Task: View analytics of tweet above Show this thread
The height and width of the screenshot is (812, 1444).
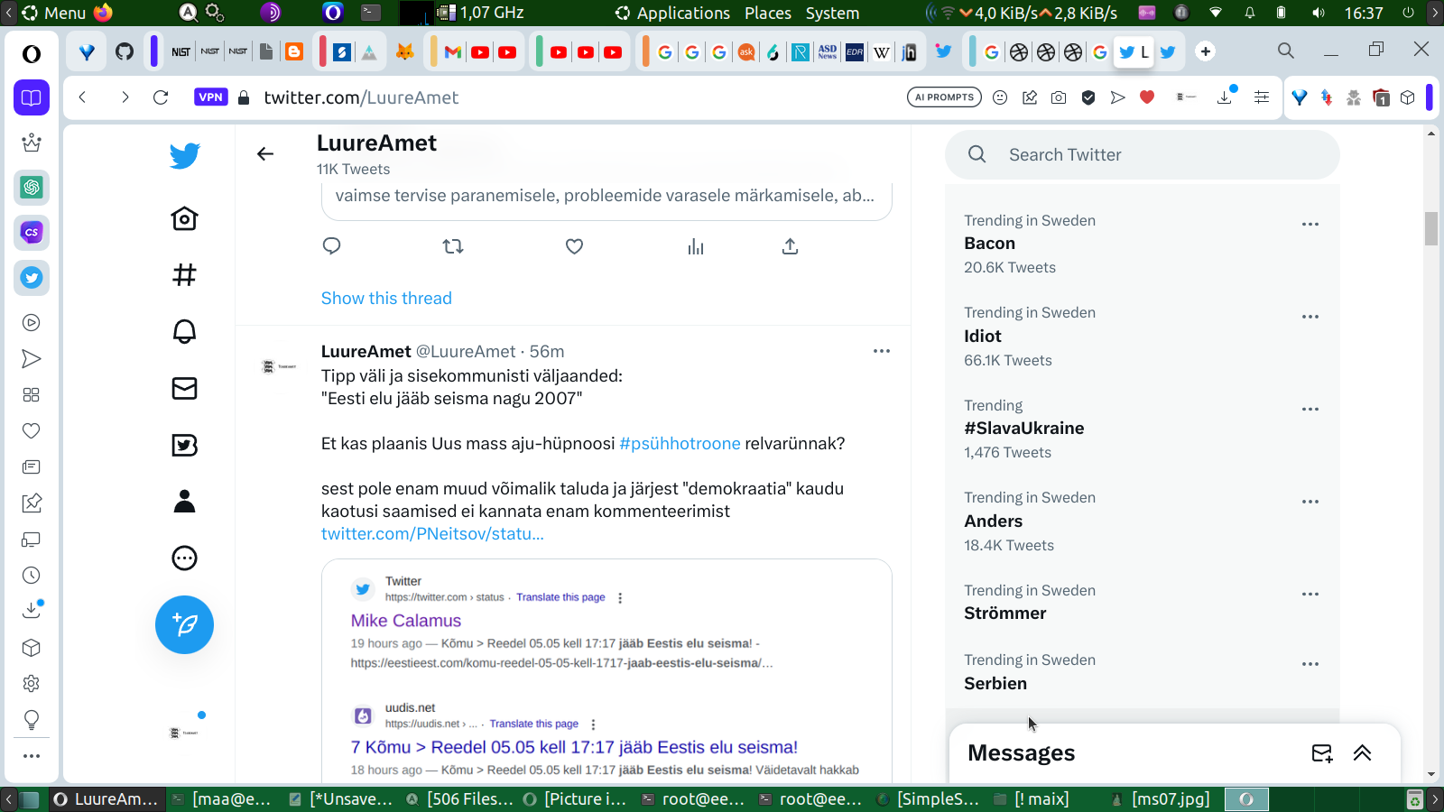Action: tap(695, 246)
